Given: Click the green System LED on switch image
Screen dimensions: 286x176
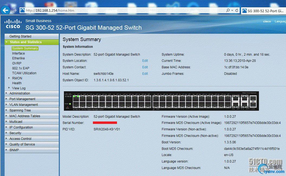Looking at the screenshot, I should pos(70,104).
